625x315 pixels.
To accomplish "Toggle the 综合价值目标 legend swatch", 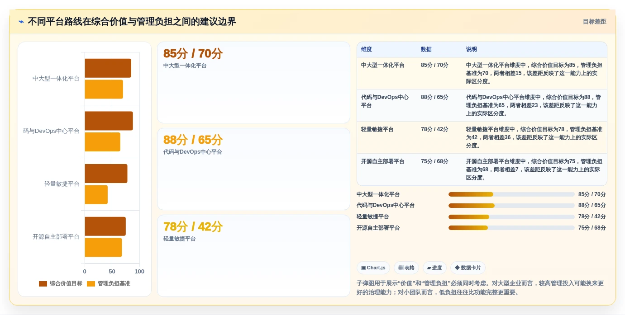I will (x=43, y=284).
